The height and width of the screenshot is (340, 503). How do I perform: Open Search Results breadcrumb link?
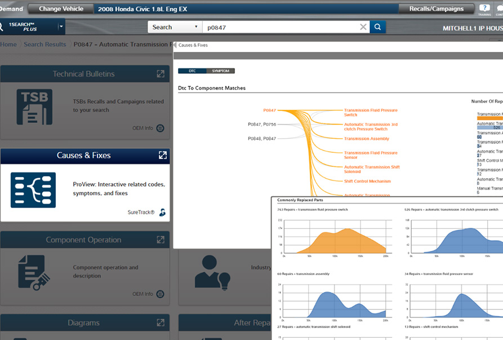click(44, 45)
